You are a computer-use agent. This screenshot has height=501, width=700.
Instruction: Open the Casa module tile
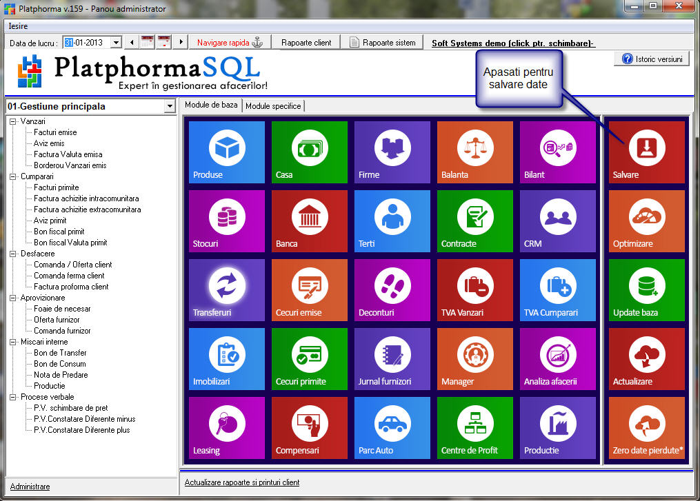pos(310,152)
